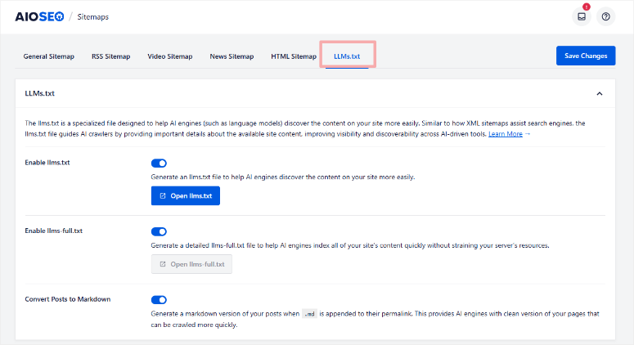
Task: Click the Convert Posts to Markdown label
Action: tap(68, 299)
